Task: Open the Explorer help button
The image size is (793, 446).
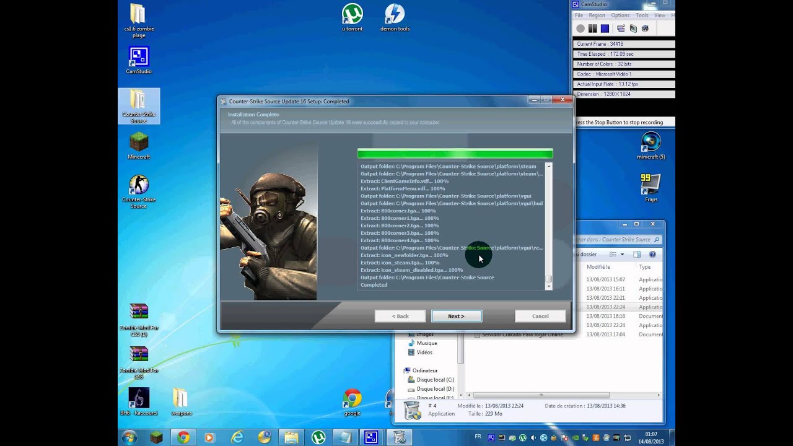Action: (x=652, y=254)
